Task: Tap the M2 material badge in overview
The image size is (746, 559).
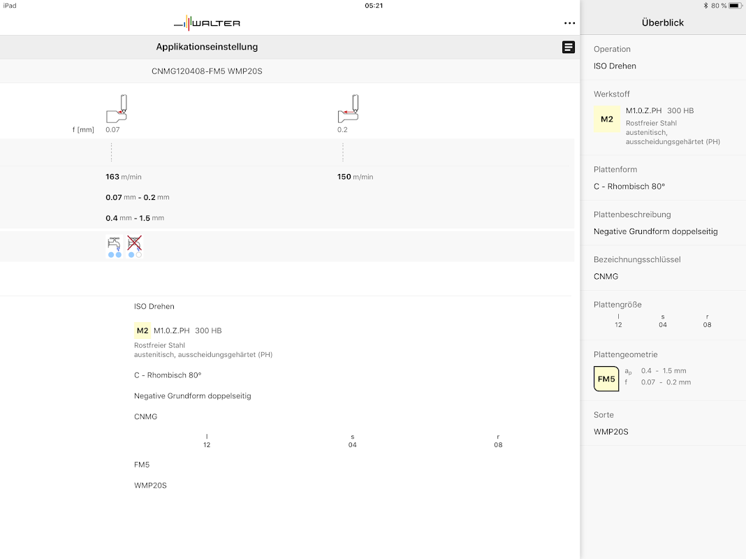Action: pyautogui.click(x=606, y=119)
